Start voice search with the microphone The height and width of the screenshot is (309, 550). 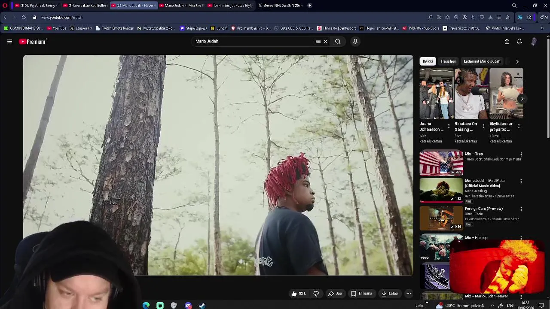pyautogui.click(x=355, y=42)
